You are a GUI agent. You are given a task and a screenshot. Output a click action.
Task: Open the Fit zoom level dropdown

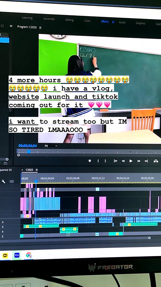(51, 146)
